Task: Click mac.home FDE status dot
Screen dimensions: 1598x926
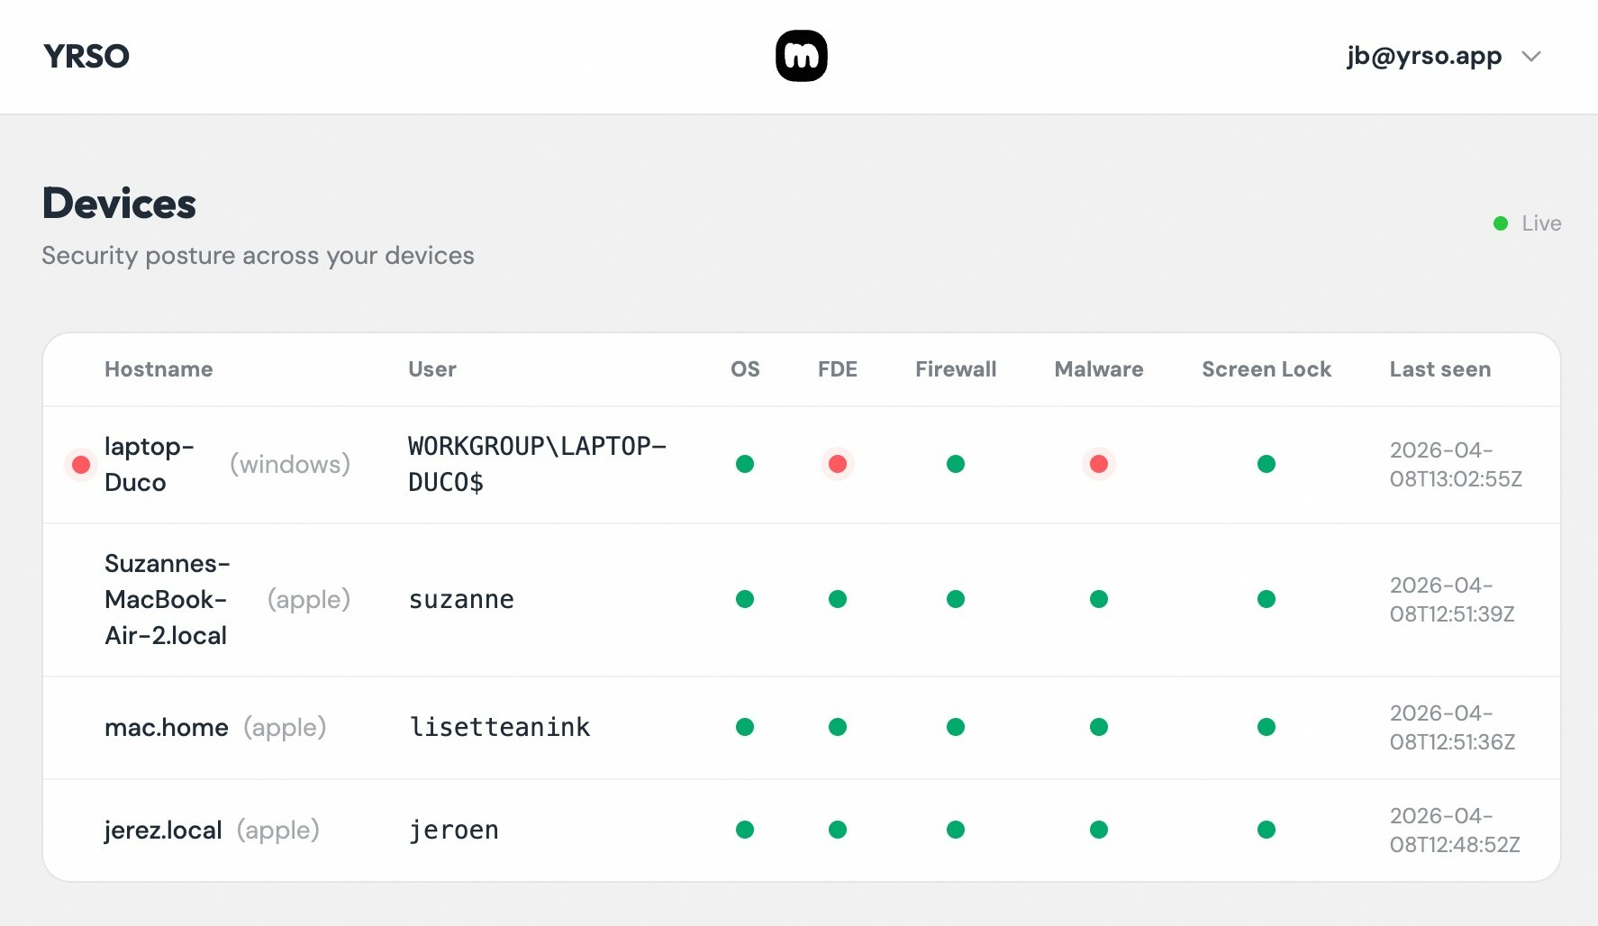Action: point(838,727)
